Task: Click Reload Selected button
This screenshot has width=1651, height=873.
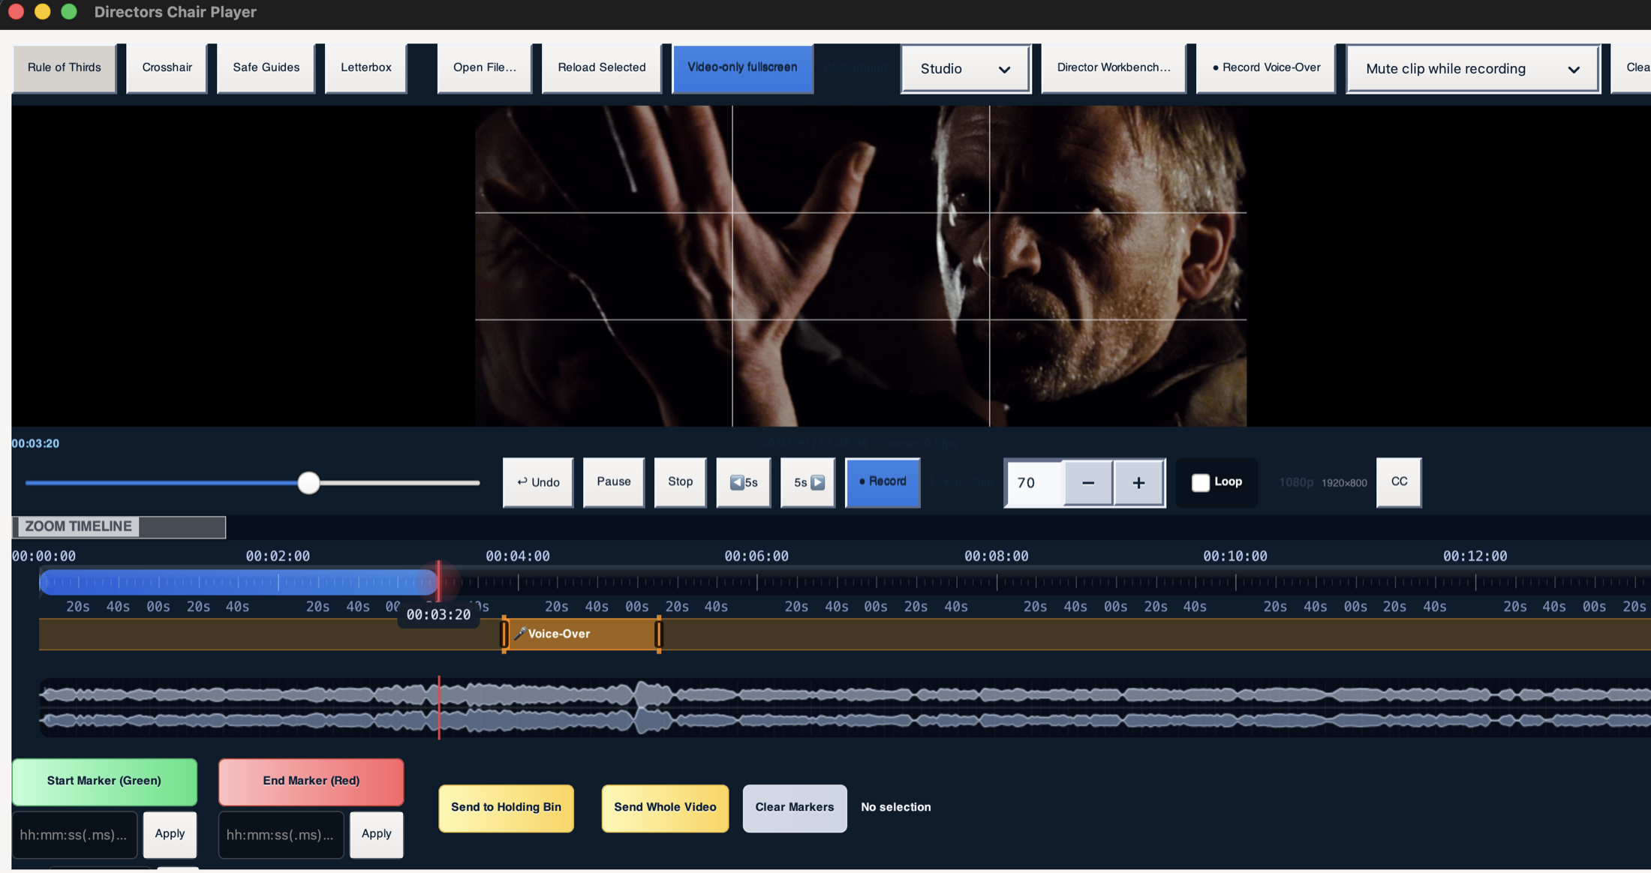Action: pyautogui.click(x=601, y=67)
